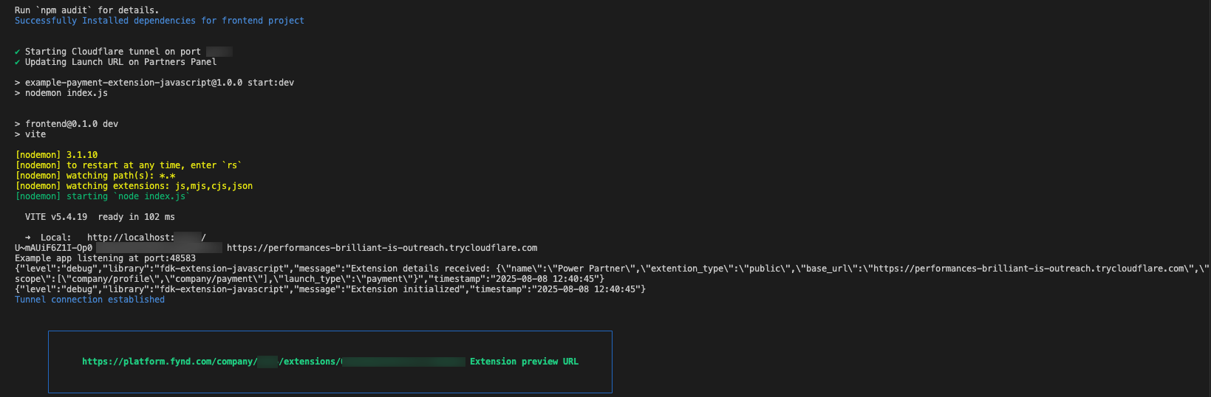Click the example-payment-extension-javascript start:dev line
Image resolution: width=1211 pixels, height=397 pixels.
pyautogui.click(x=159, y=83)
